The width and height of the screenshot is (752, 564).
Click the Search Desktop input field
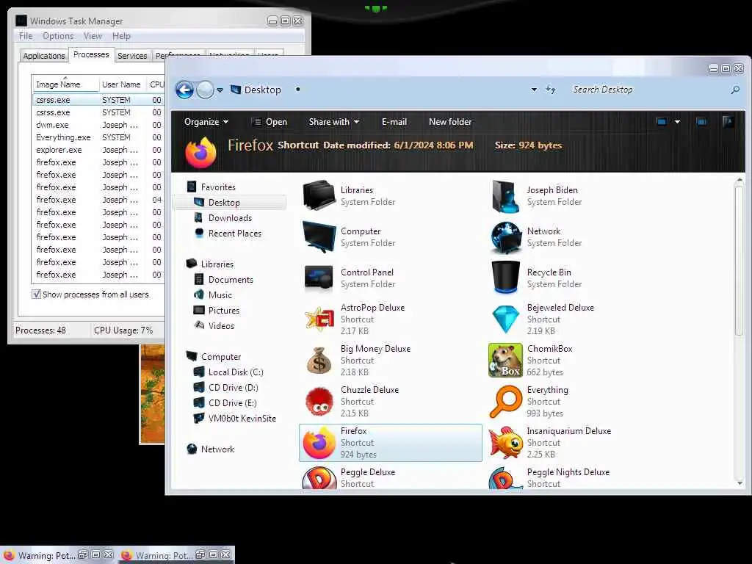coord(648,90)
